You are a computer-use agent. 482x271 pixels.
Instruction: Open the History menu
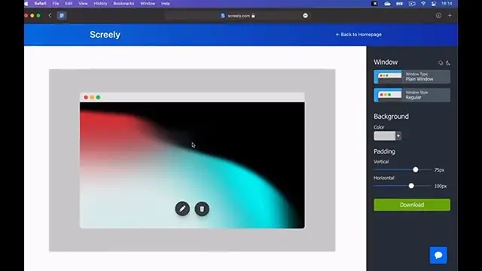coord(100,4)
